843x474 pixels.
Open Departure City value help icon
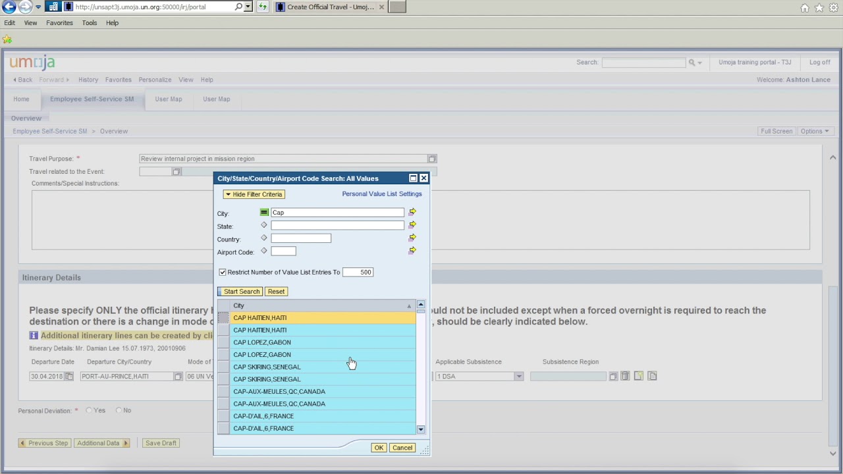click(178, 377)
